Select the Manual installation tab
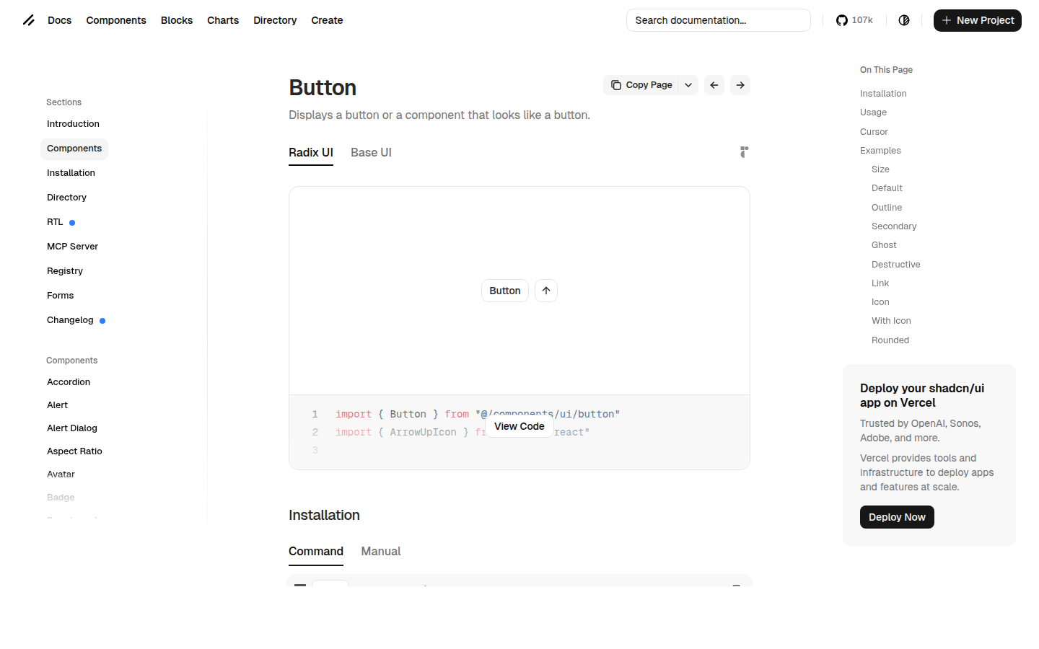1039x649 pixels. coord(381,552)
